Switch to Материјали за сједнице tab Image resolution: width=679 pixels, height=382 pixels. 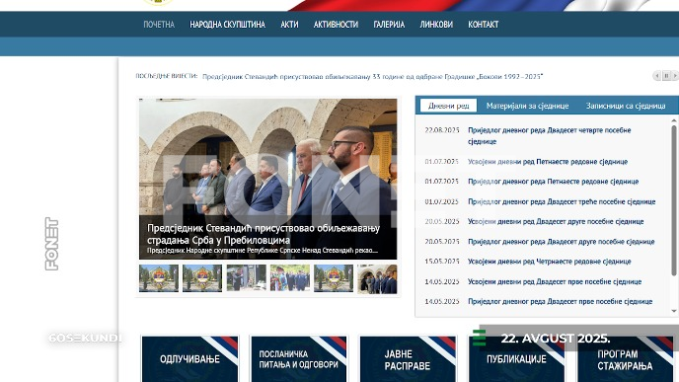[x=527, y=106]
